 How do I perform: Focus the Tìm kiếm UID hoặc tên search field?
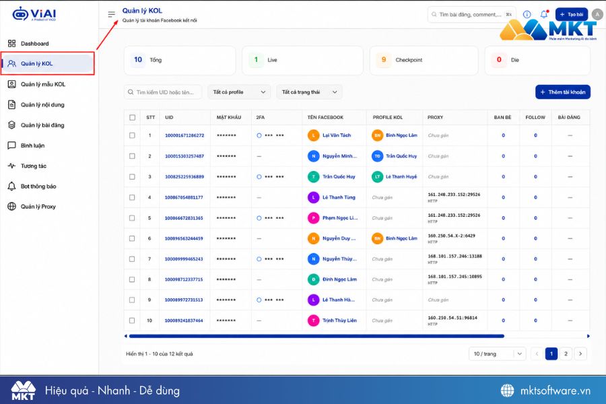point(163,92)
